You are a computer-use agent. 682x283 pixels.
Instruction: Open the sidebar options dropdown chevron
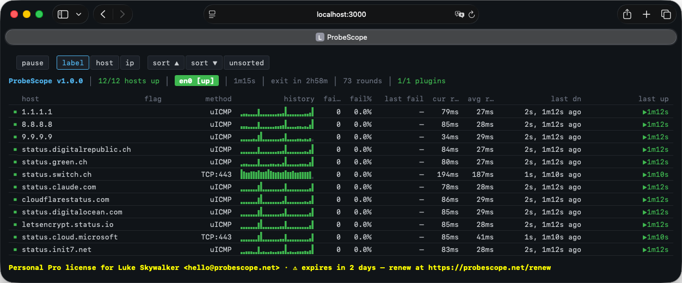79,15
